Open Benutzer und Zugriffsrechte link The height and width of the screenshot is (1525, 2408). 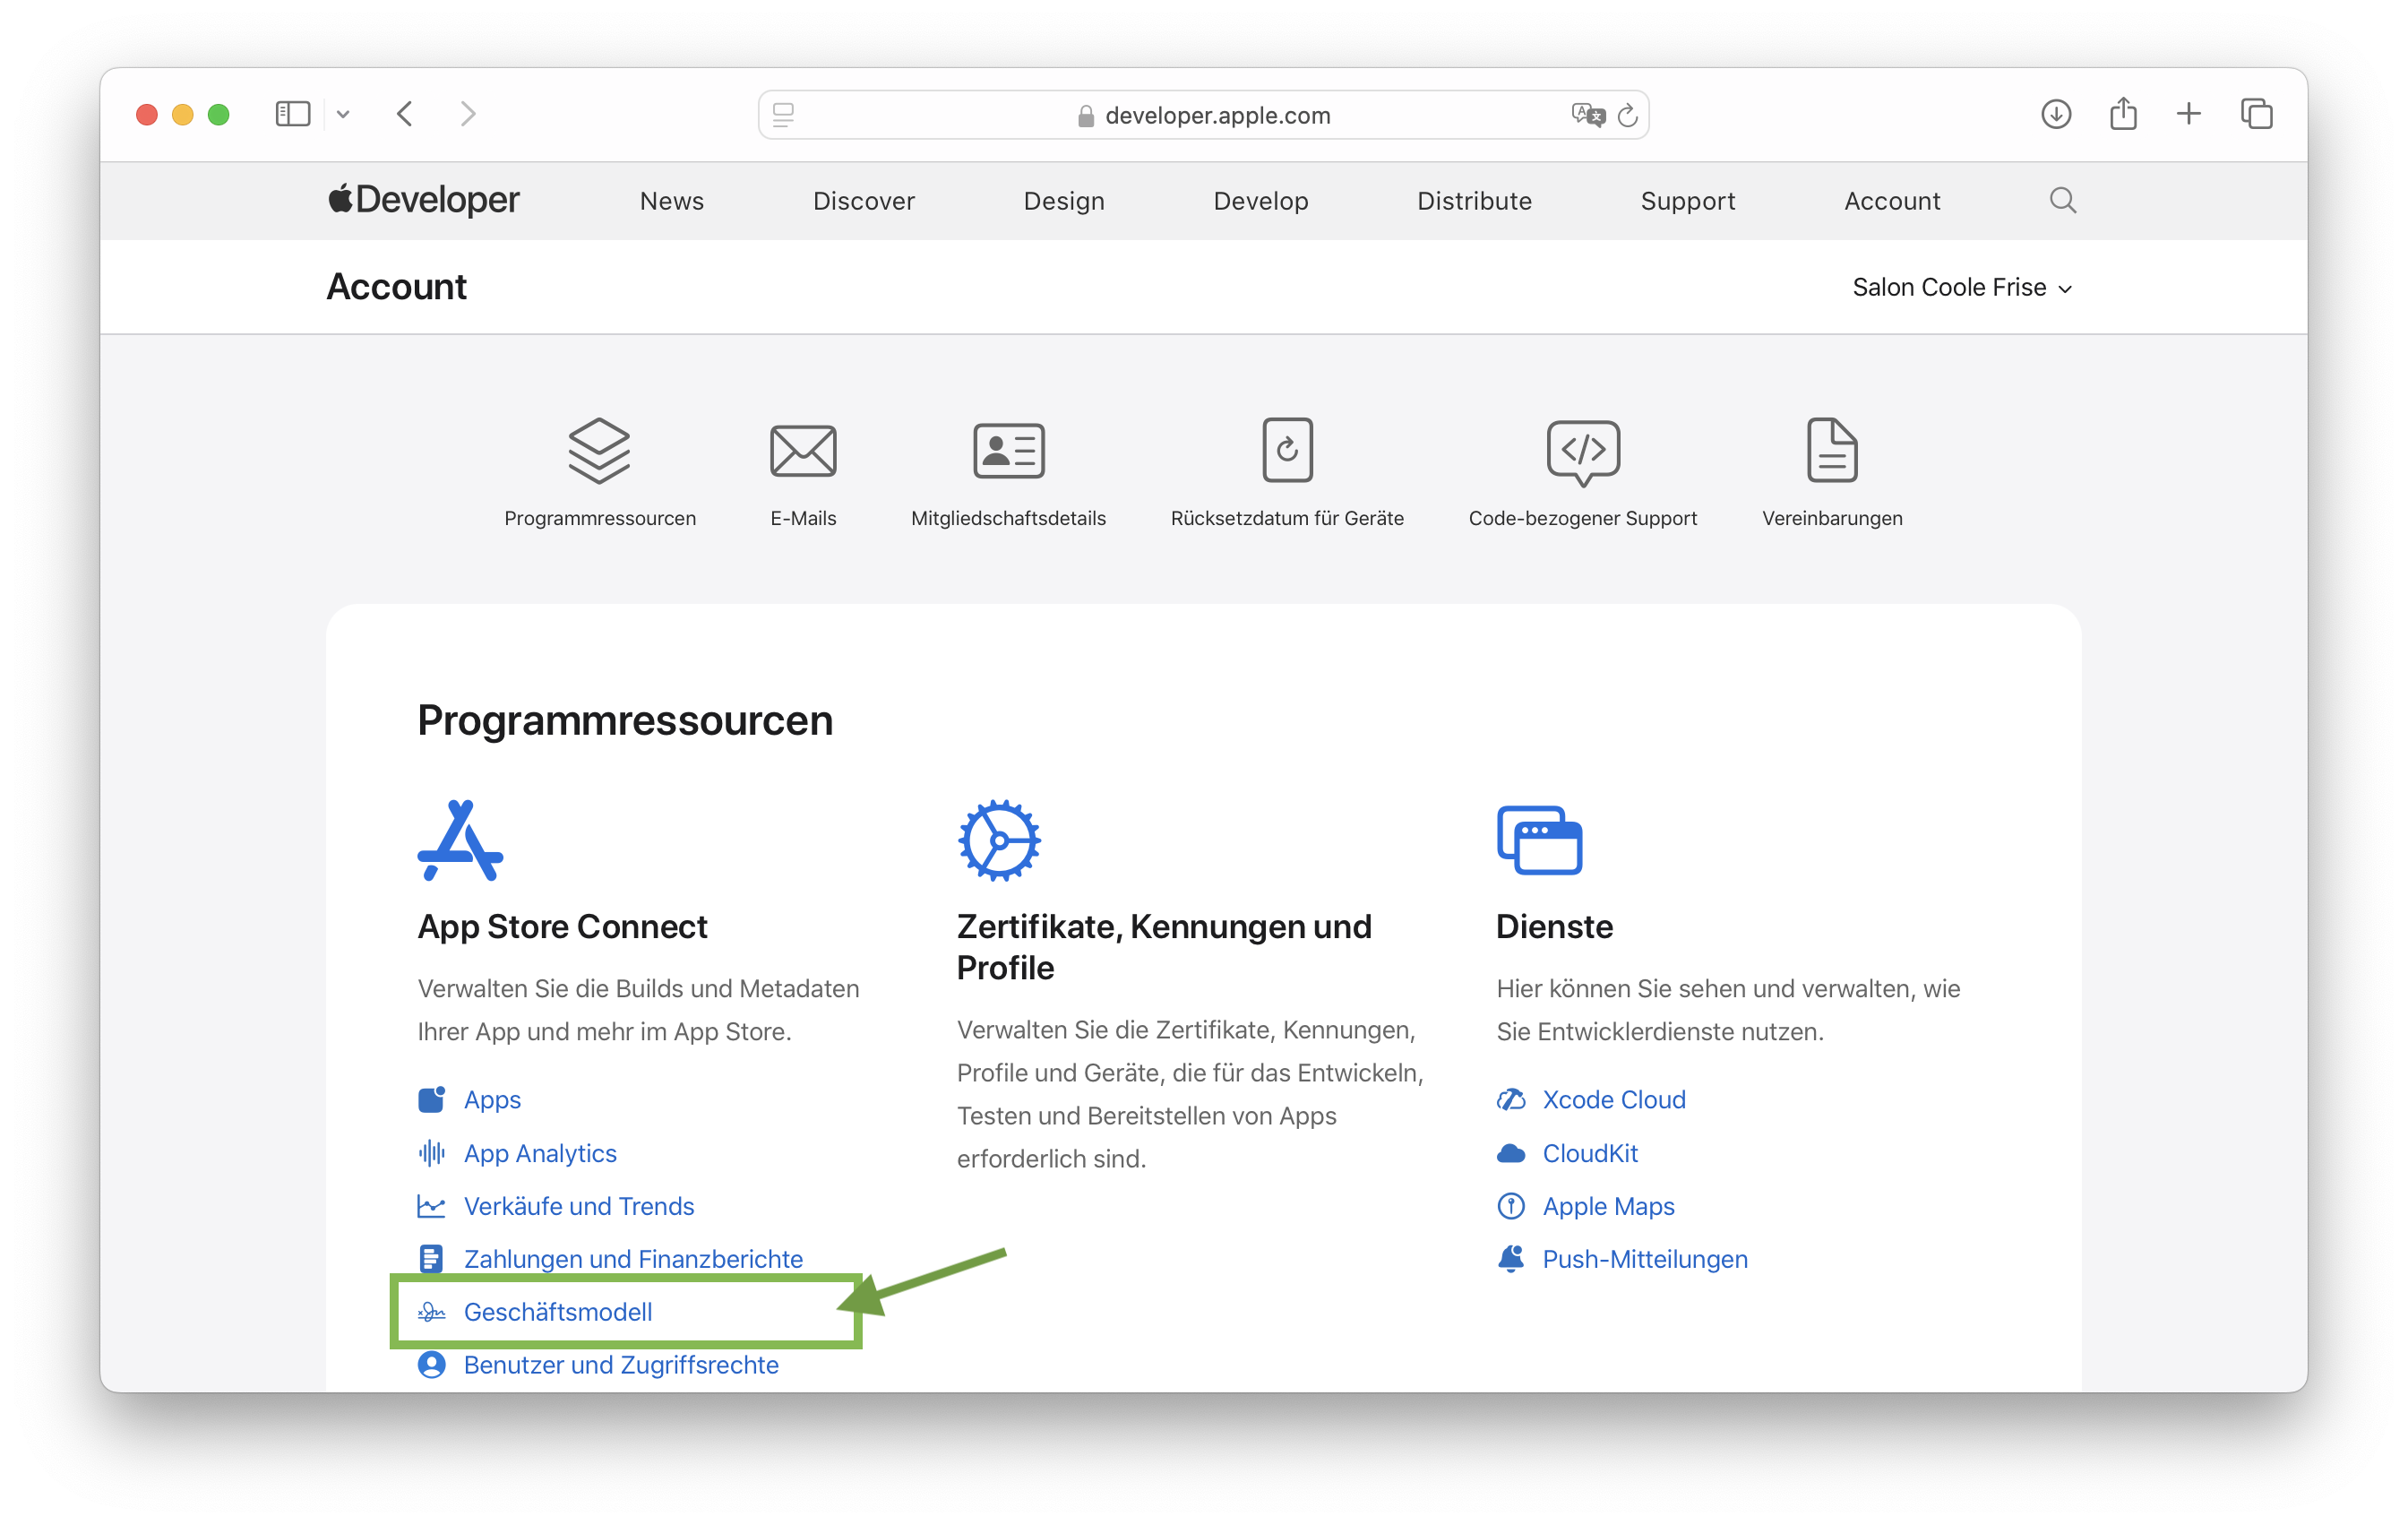pos(621,1365)
